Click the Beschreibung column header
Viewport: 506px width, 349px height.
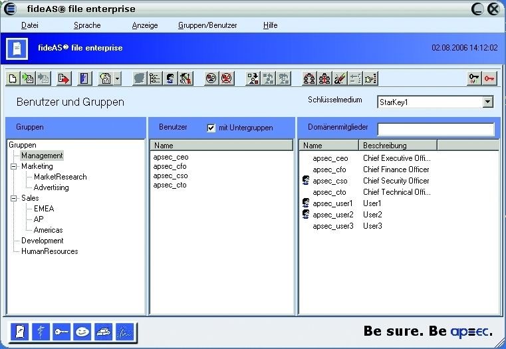pos(398,146)
